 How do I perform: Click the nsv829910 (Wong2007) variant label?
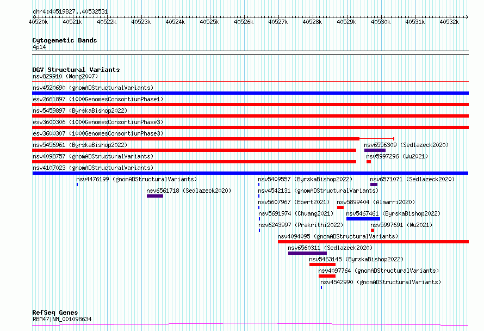pyautogui.click(x=65, y=76)
